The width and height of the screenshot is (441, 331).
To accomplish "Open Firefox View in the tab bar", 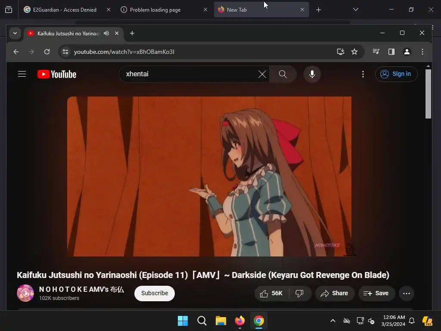I will click(x=9, y=9).
